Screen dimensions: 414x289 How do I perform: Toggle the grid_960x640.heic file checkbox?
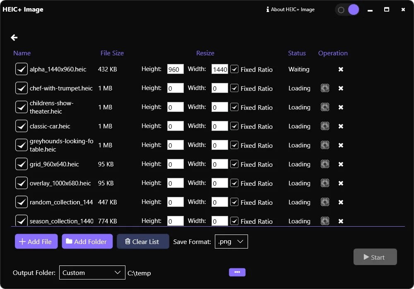pyautogui.click(x=22, y=164)
